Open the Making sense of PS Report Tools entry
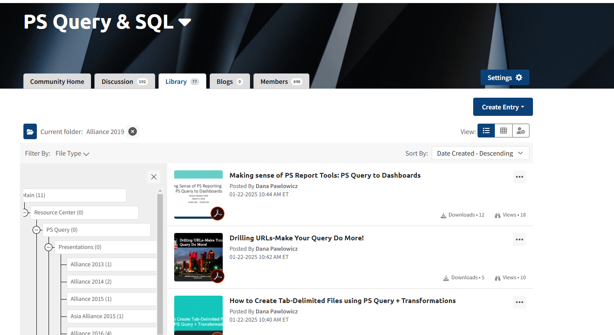Viewport: 614px width, 335px height. pyautogui.click(x=325, y=175)
